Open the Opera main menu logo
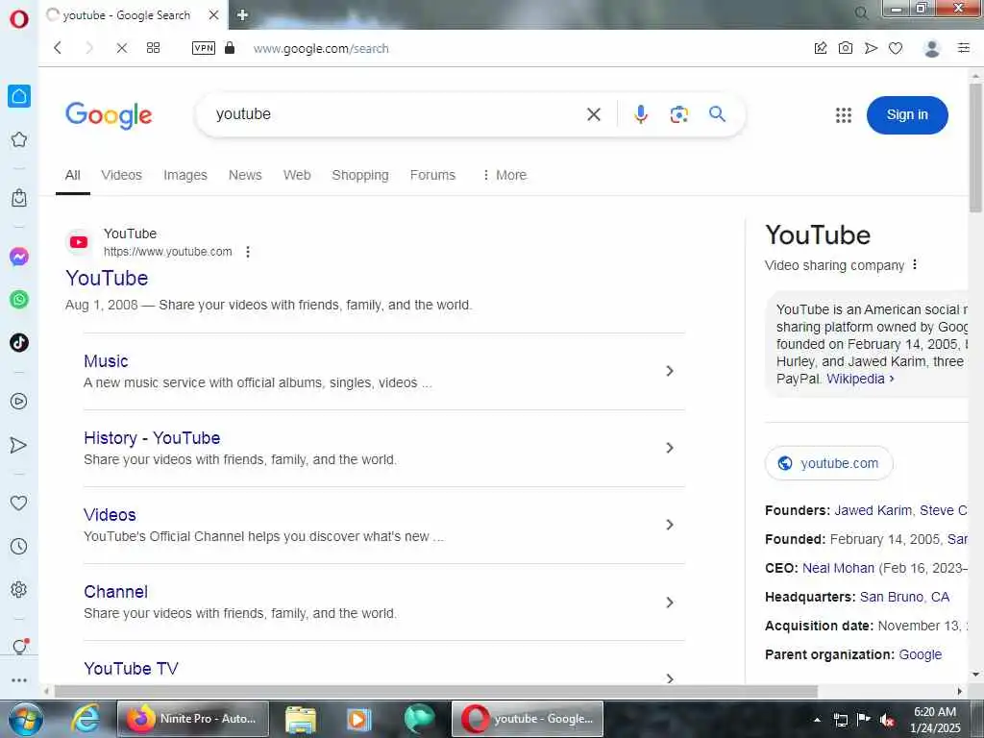984x738 pixels. (x=19, y=18)
